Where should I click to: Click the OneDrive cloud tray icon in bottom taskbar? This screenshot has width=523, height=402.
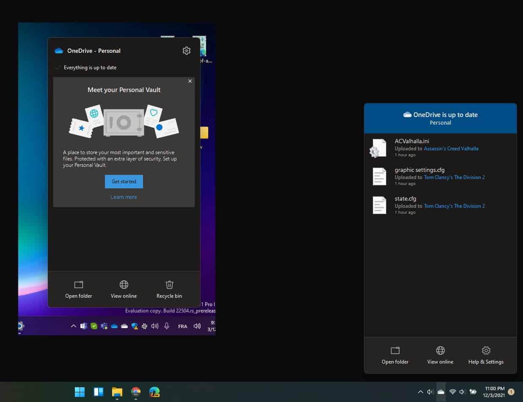click(441, 392)
